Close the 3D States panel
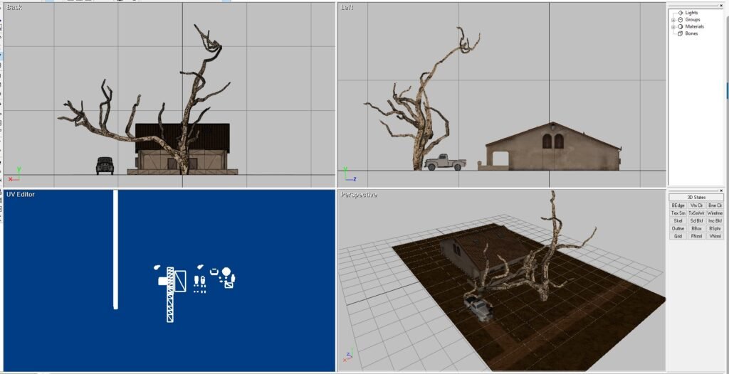 pyautogui.click(x=723, y=191)
